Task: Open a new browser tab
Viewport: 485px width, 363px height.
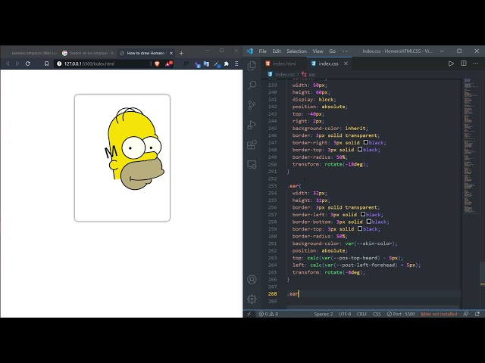Action: pyautogui.click(x=181, y=53)
